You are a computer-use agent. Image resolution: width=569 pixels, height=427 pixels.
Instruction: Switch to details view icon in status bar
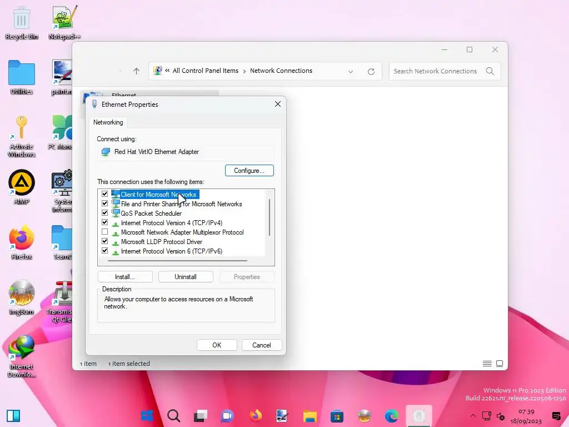coord(487,364)
